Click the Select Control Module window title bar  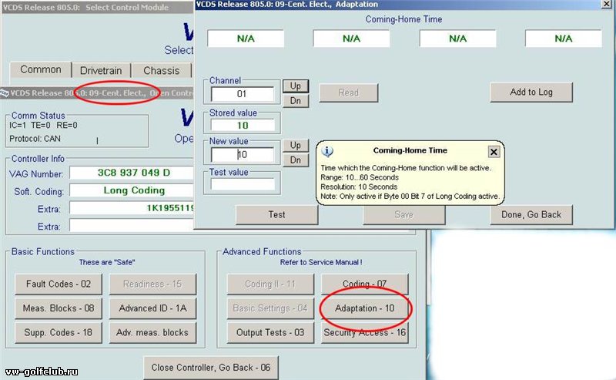[x=98, y=8]
